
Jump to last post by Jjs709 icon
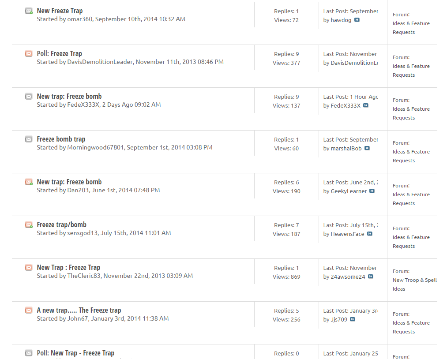(x=353, y=319)
